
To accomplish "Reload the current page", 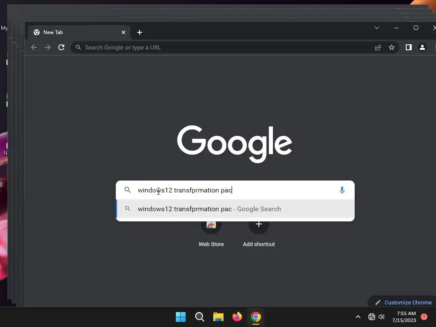I will pyautogui.click(x=61, y=47).
